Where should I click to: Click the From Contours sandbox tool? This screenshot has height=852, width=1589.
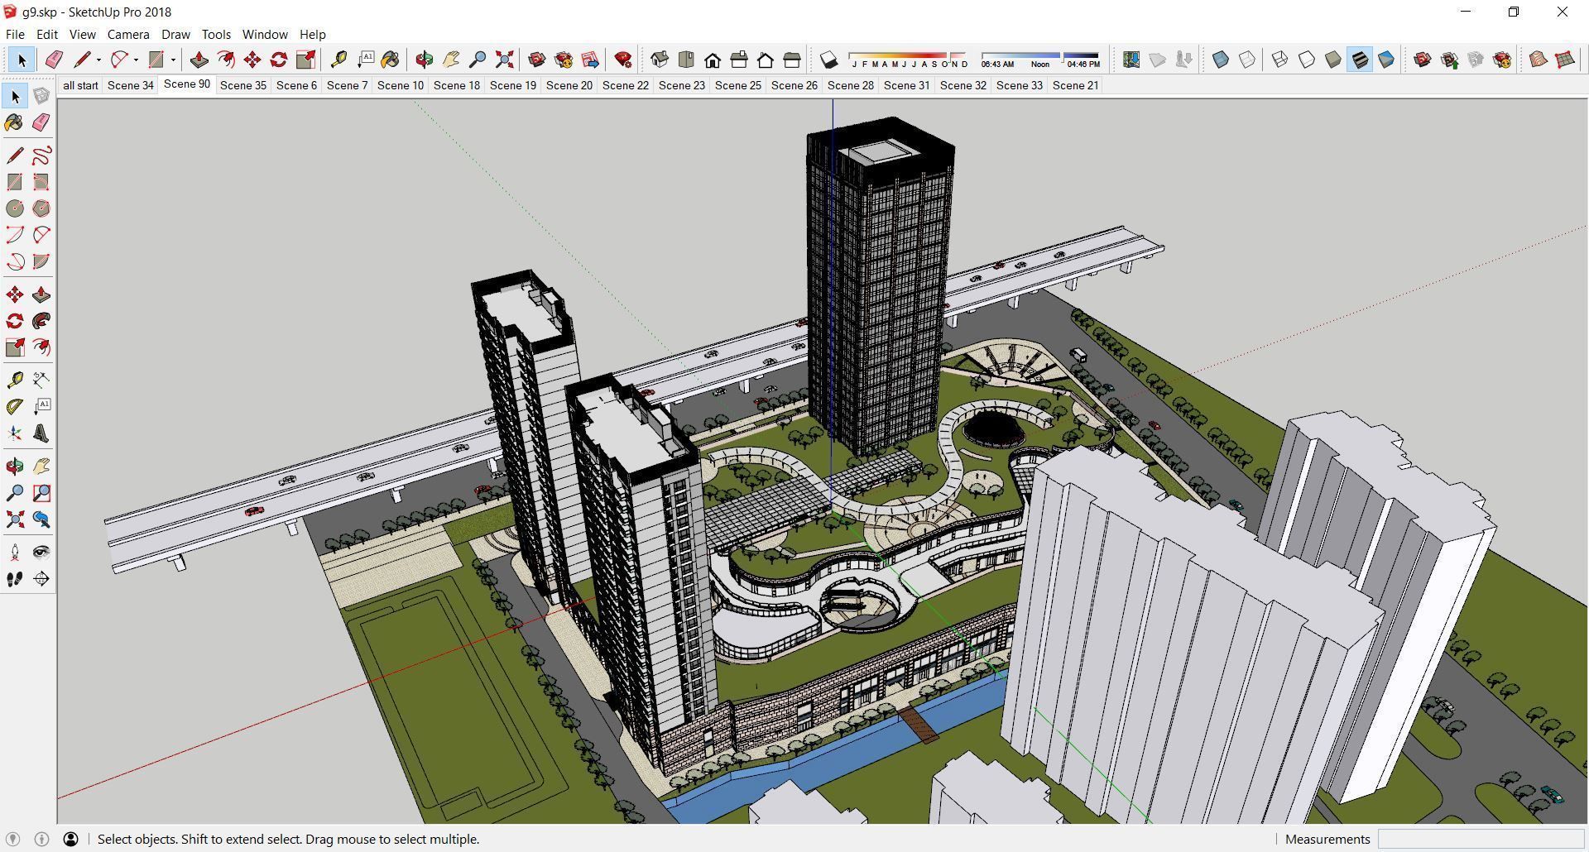click(x=1539, y=60)
